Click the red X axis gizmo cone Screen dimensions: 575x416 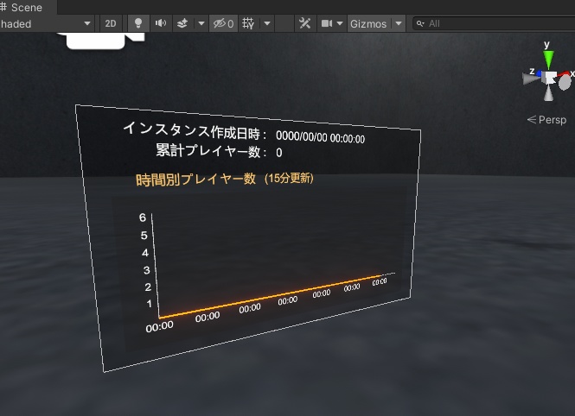(565, 74)
